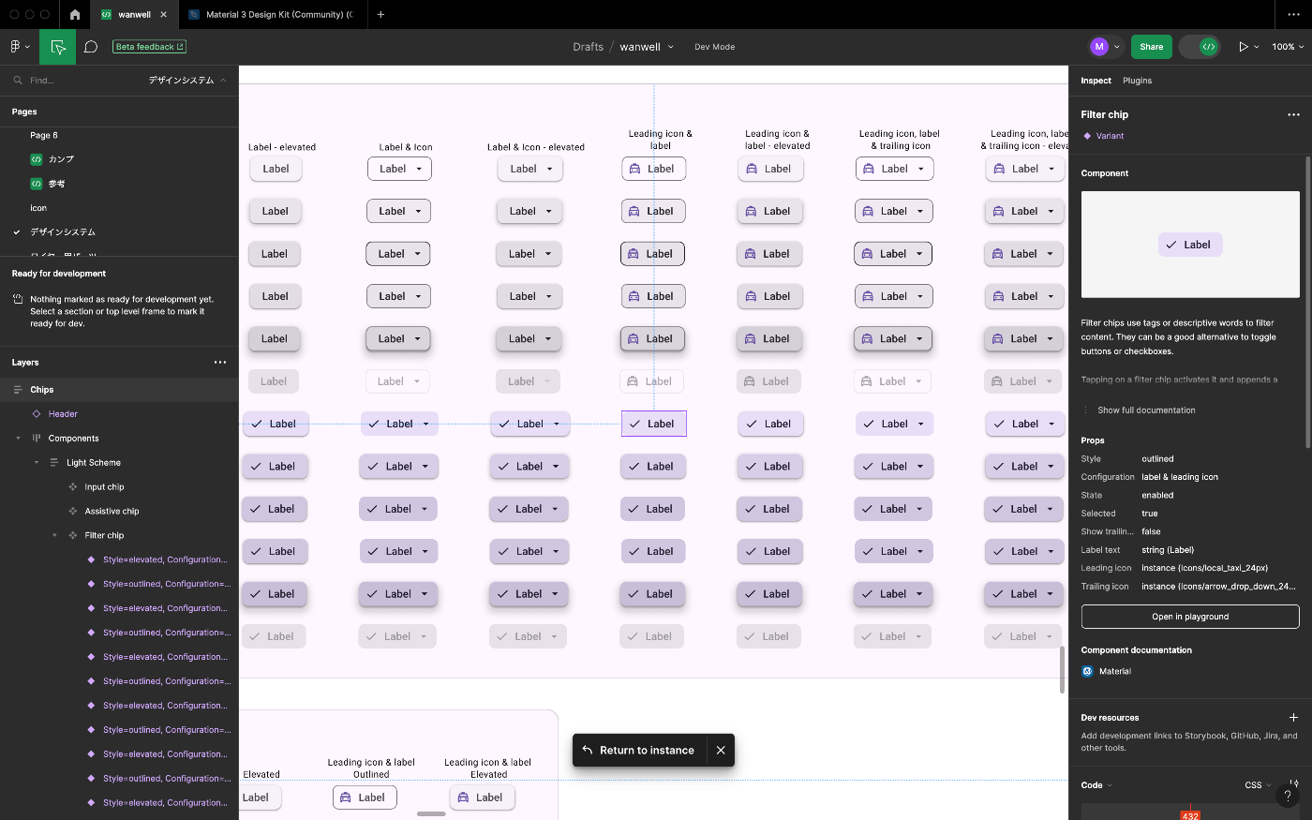Open the title bar ellipsis menu

[1293, 14]
